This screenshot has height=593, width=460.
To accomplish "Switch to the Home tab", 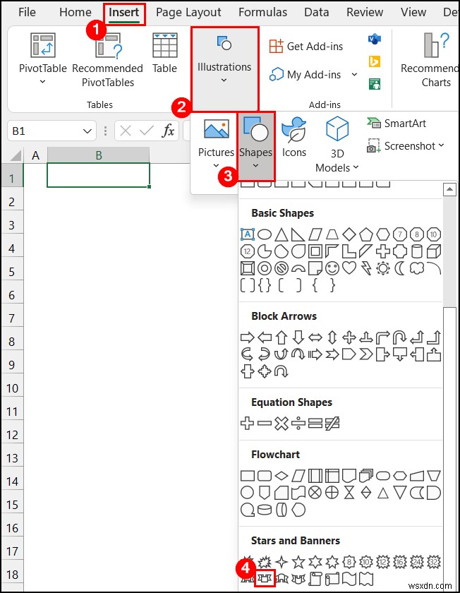I will point(75,13).
